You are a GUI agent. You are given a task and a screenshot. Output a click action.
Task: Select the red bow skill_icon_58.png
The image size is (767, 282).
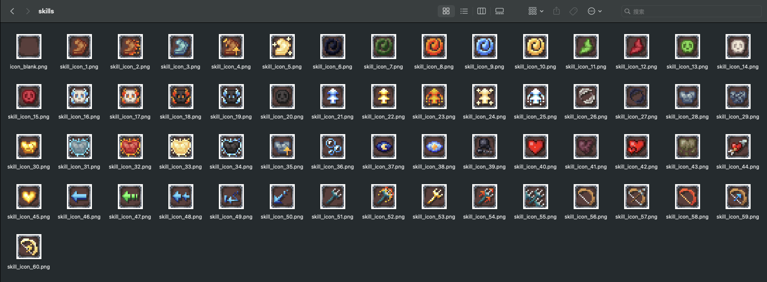(687, 197)
